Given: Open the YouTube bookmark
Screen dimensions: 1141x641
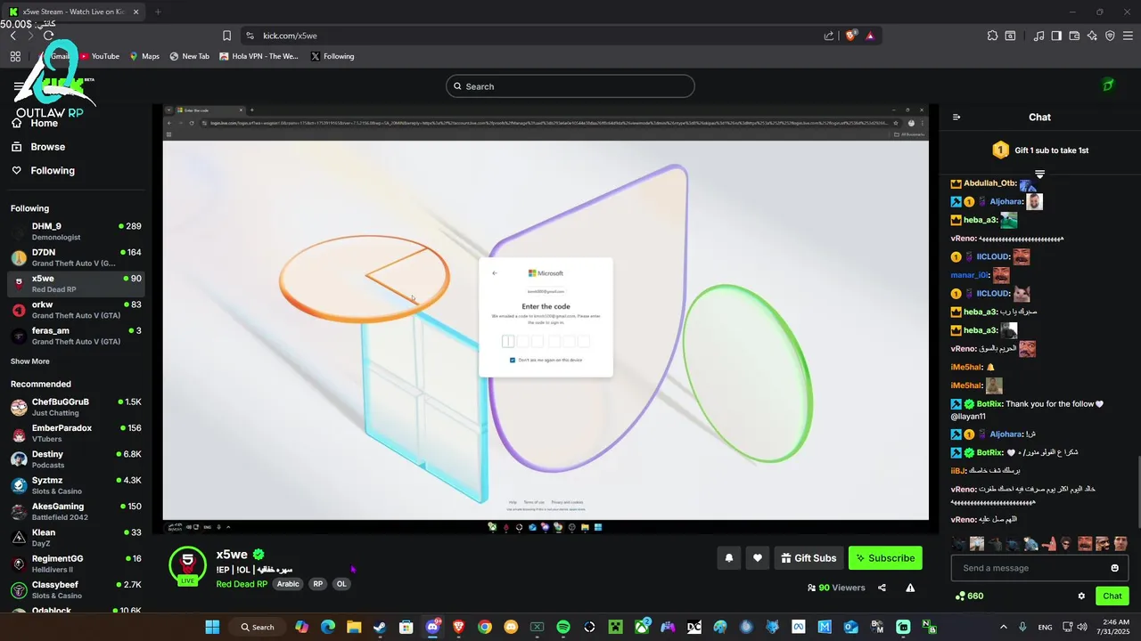Looking at the screenshot, I should (x=99, y=56).
